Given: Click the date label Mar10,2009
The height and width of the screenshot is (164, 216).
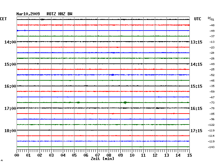Looking at the screenshot, I should click(x=28, y=14).
